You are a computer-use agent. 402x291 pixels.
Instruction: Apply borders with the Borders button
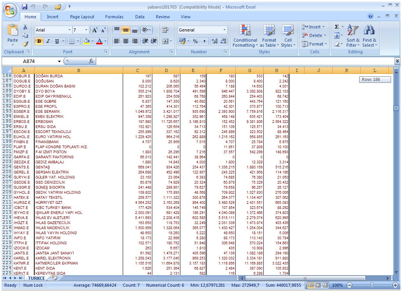tap(72, 41)
